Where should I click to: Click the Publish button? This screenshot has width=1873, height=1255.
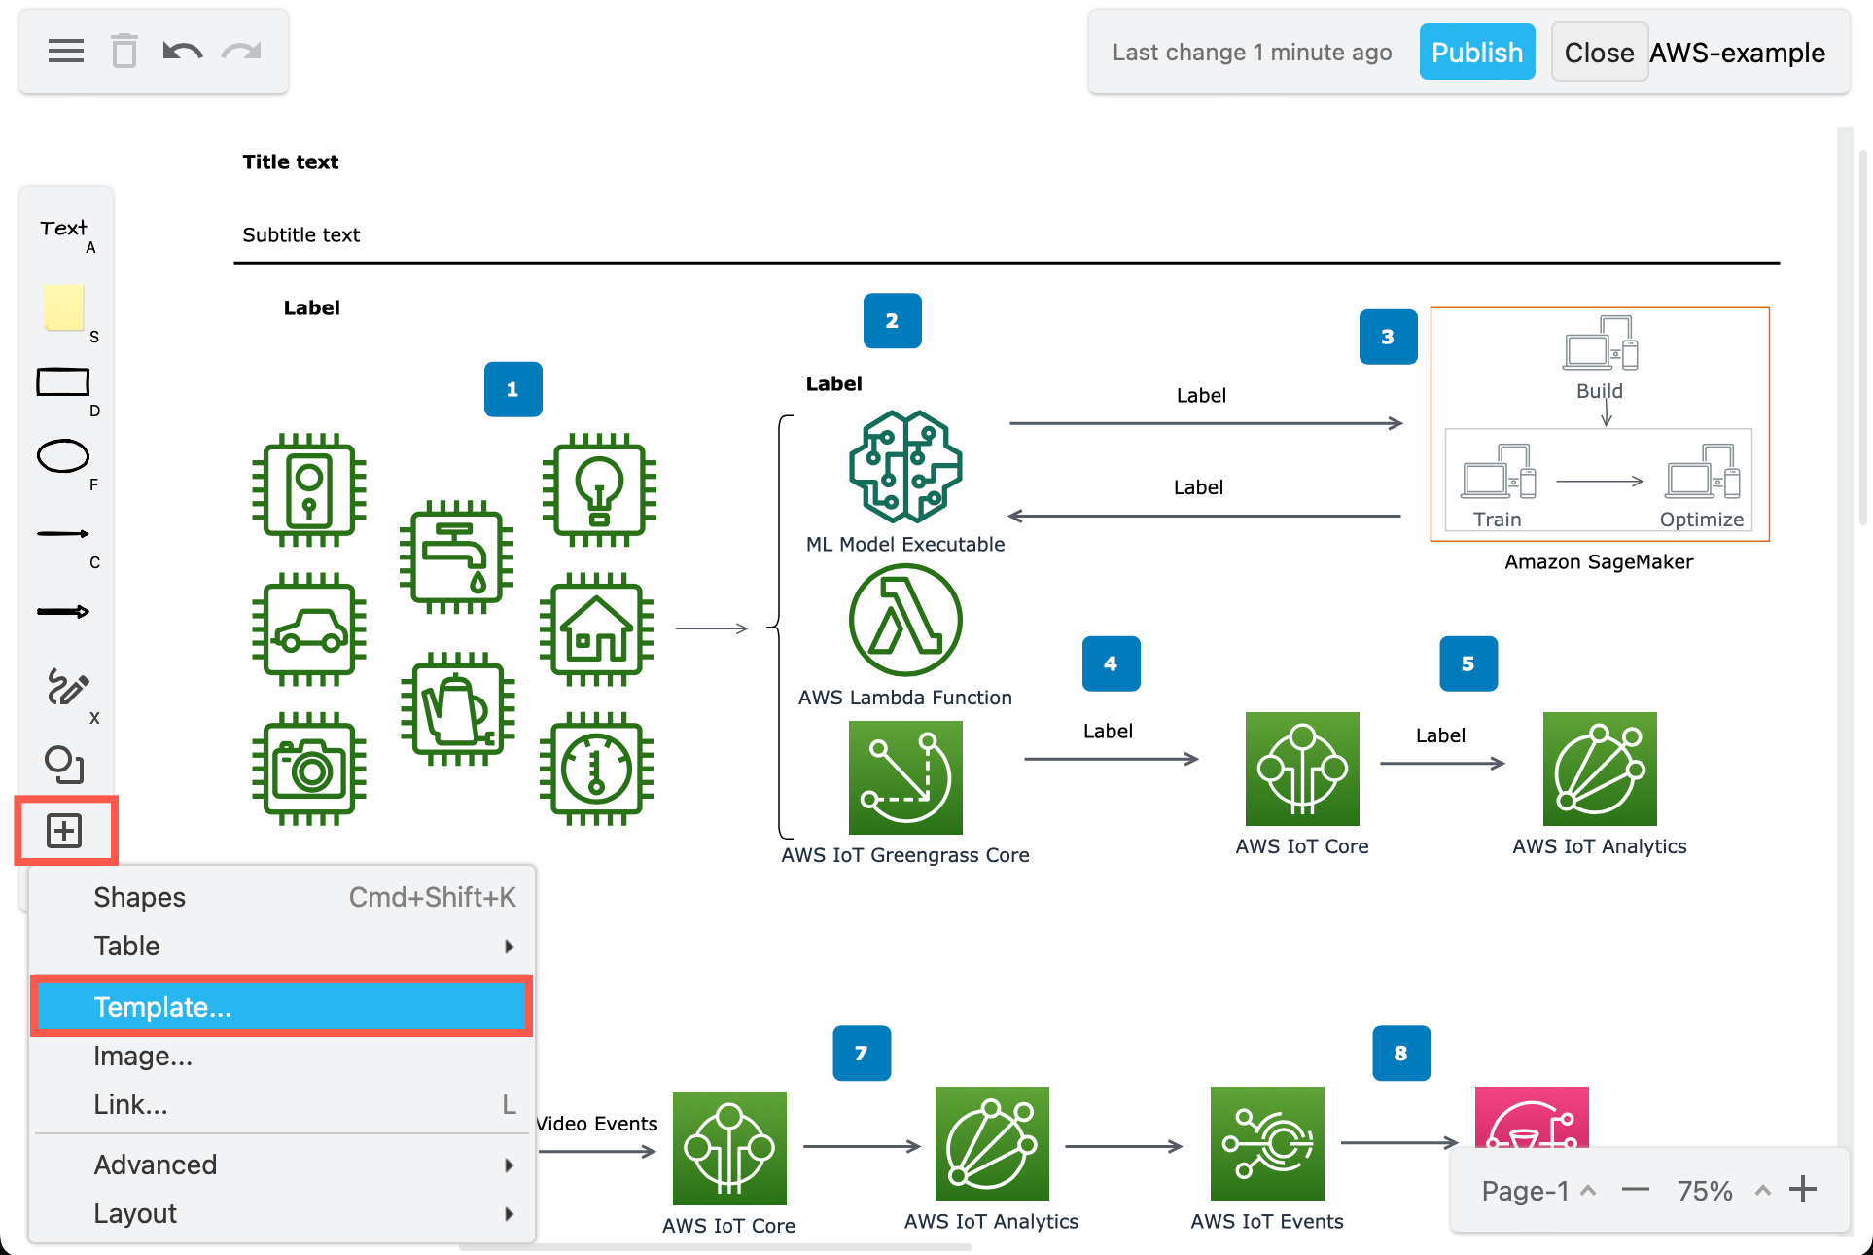pos(1476,52)
